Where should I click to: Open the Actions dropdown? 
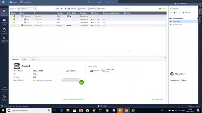click(82, 8)
